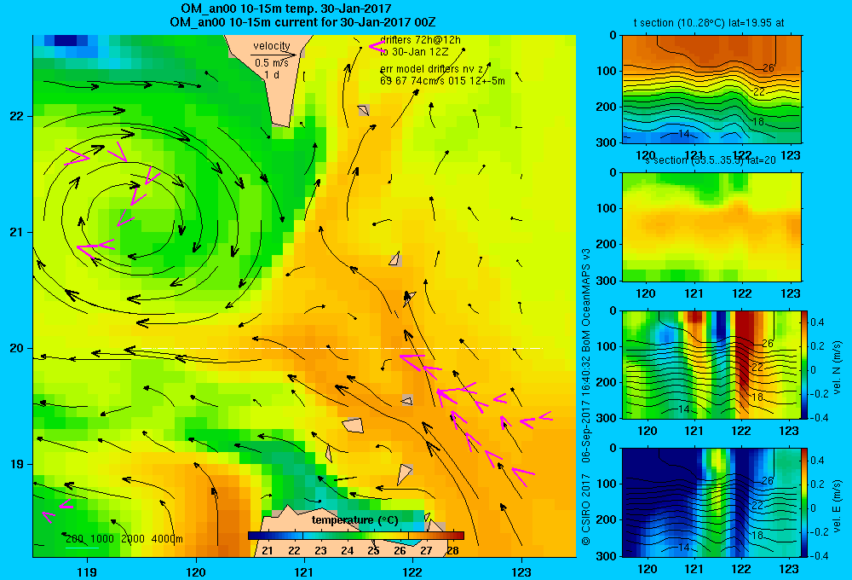This screenshot has width=852, height=580.
Task: Click the 'temperature (°C)' colorbar label
Action: (x=354, y=520)
